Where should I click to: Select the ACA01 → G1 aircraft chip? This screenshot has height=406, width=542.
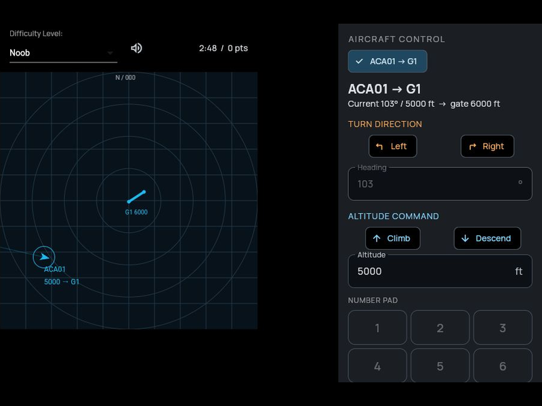point(387,61)
